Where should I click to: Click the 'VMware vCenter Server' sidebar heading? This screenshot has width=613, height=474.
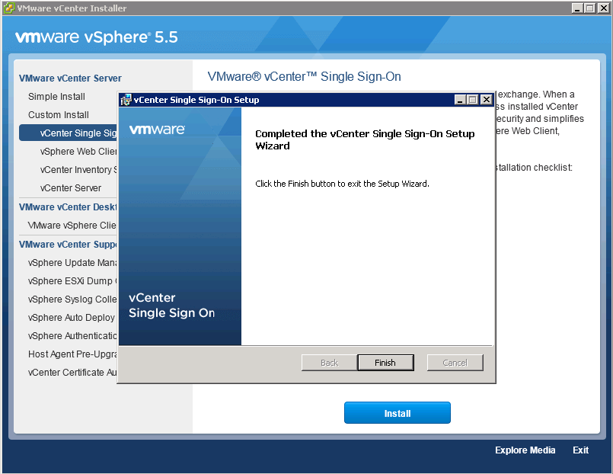pos(70,78)
